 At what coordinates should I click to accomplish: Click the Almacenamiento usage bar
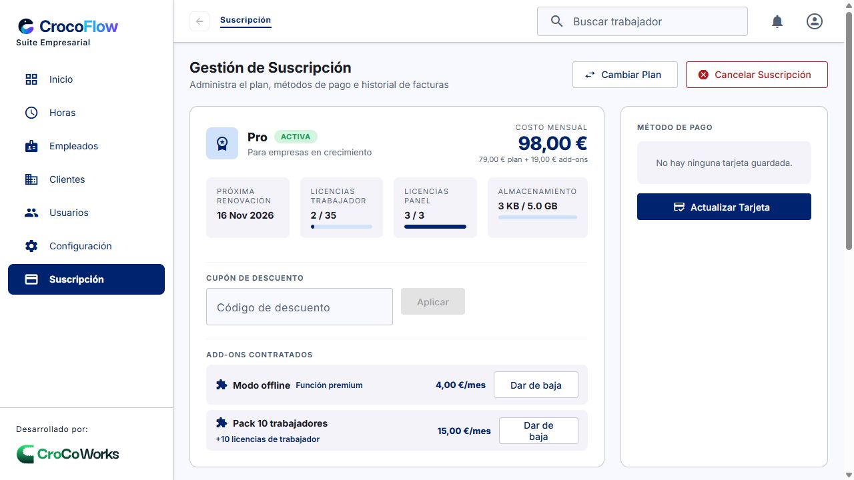point(538,217)
